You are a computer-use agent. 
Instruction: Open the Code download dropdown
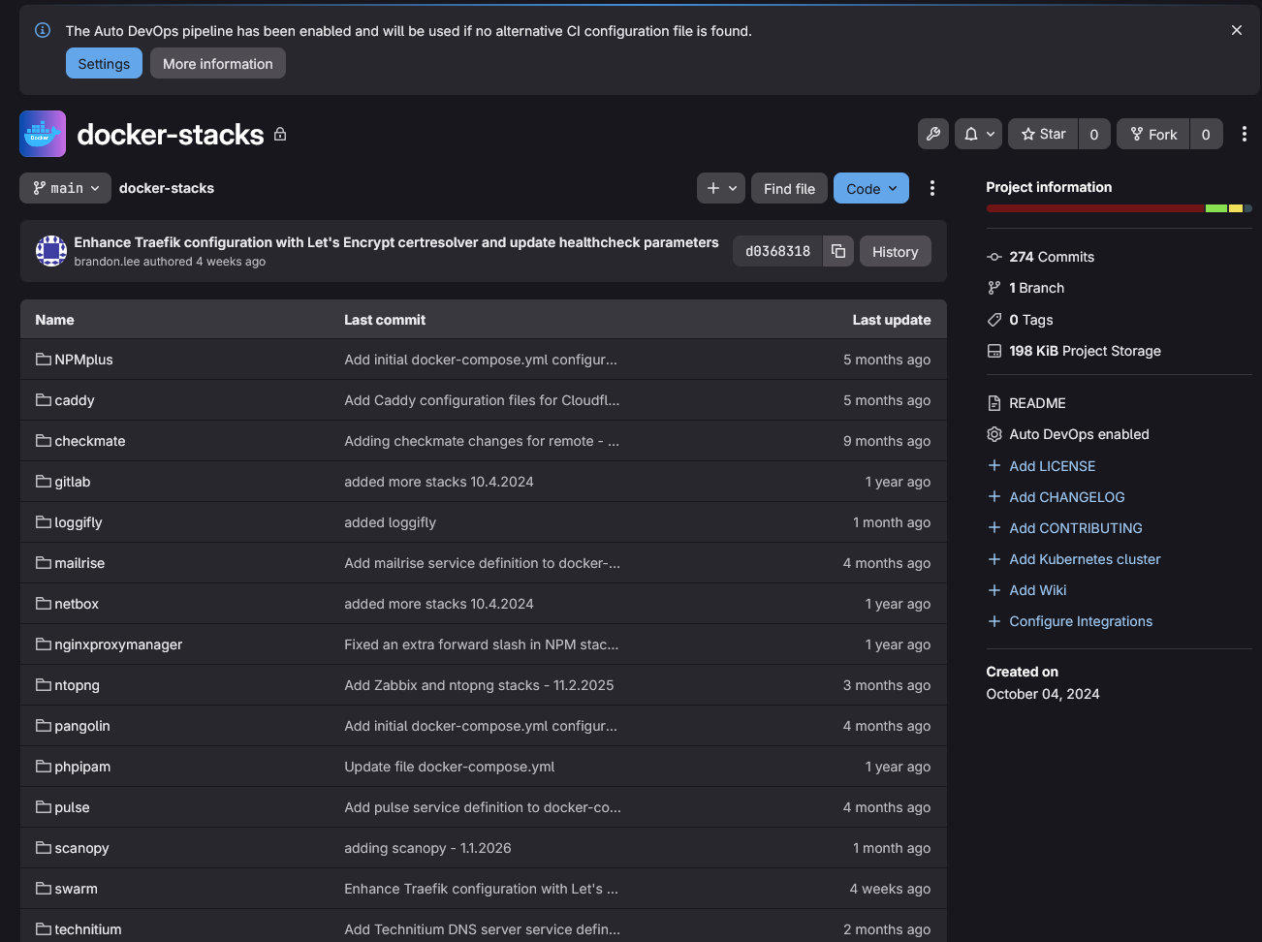[x=870, y=187]
